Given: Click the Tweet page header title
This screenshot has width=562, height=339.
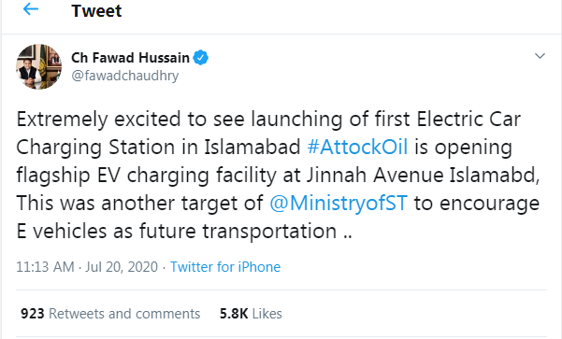Looking at the screenshot, I should (x=96, y=10).
